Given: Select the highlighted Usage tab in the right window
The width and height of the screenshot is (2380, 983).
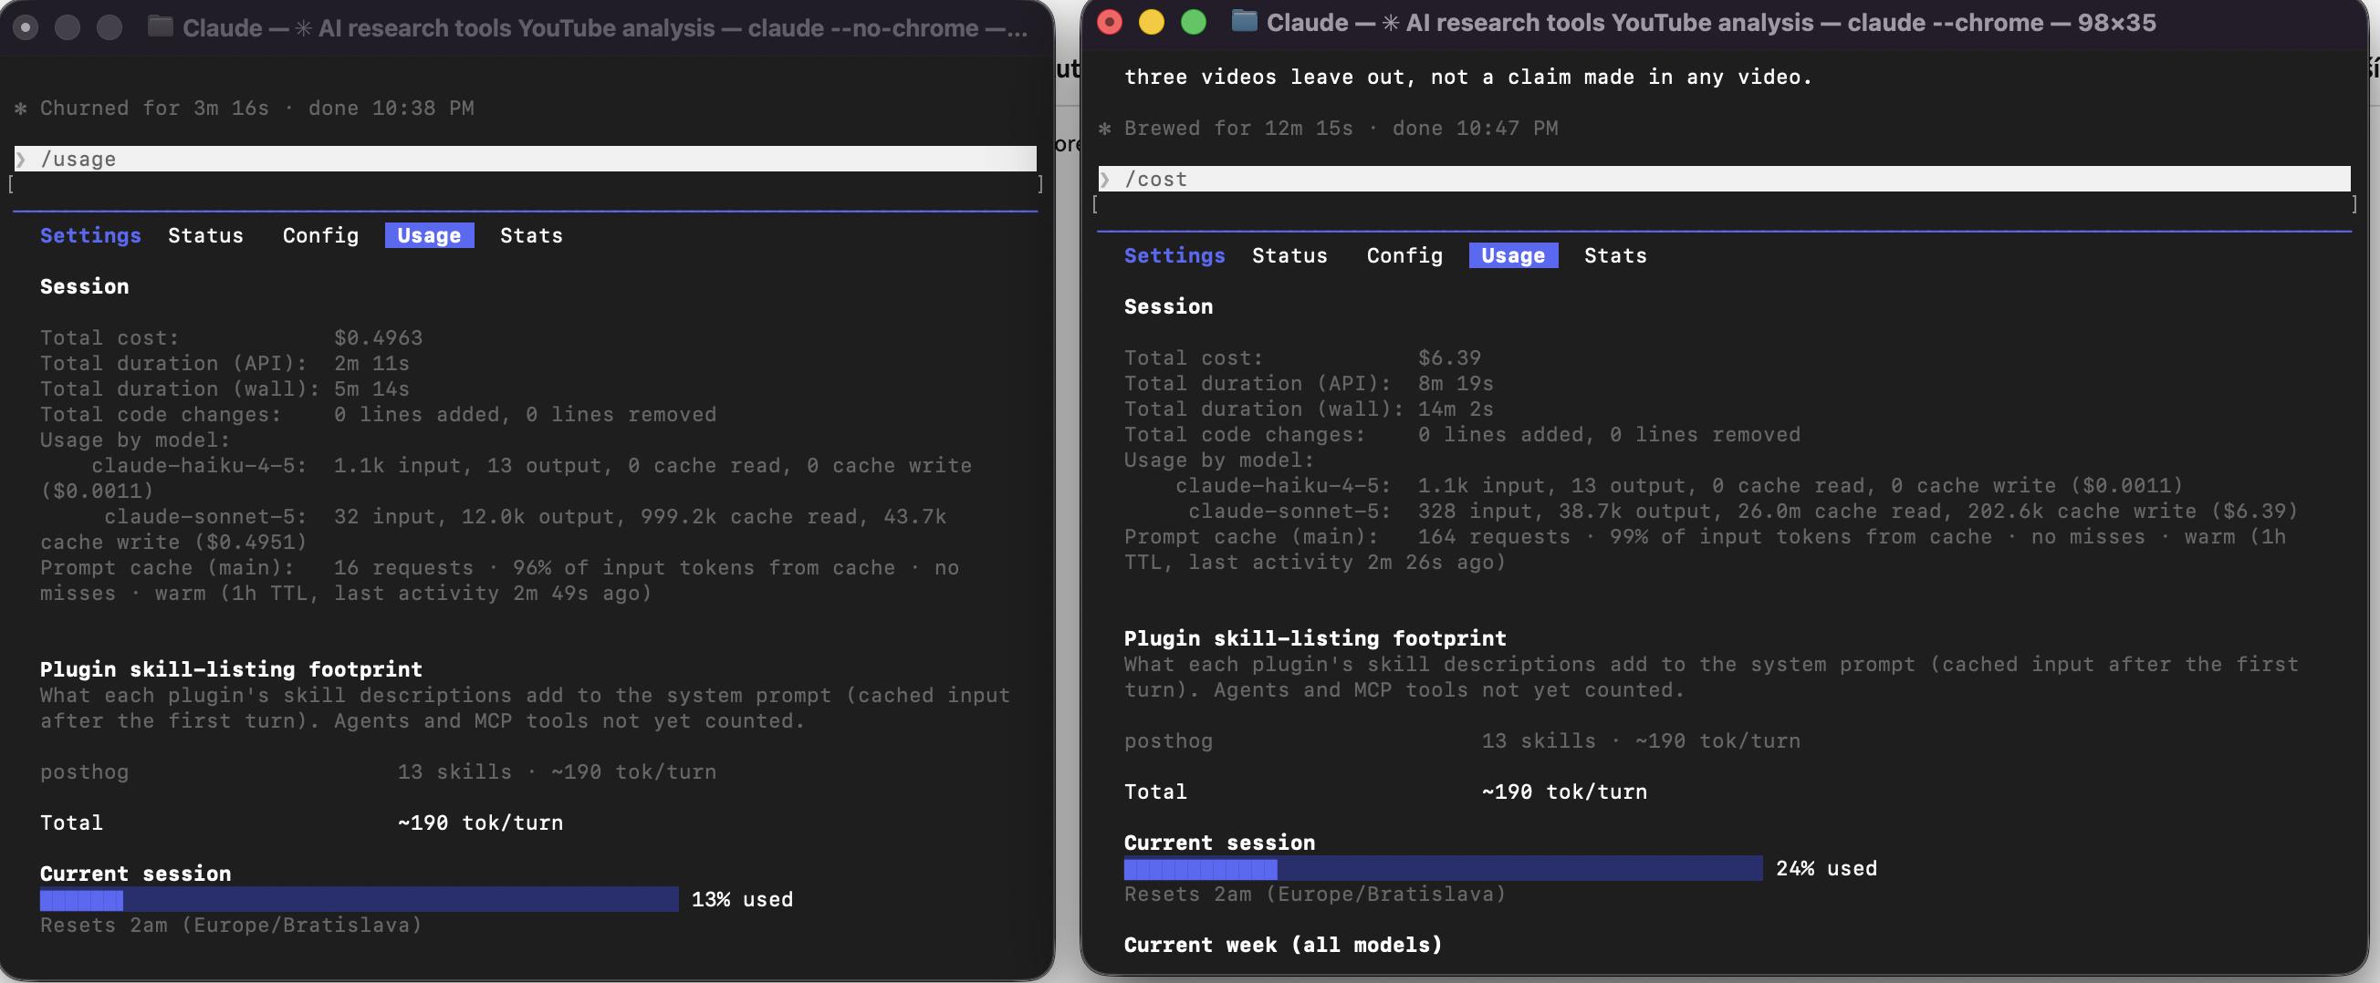Looking at the screenshot, I should coord(1513,255).
